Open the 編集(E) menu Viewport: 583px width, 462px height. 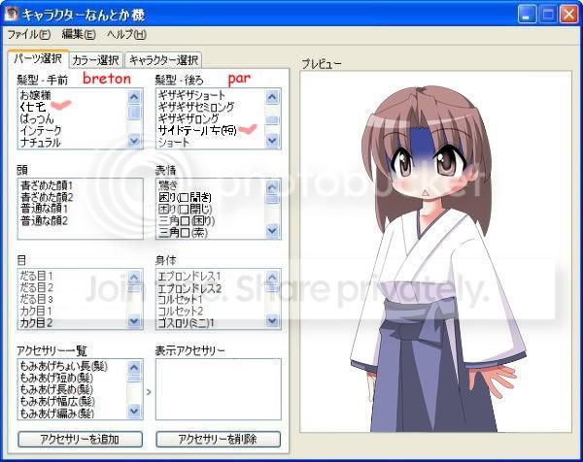tap(79, 35)
